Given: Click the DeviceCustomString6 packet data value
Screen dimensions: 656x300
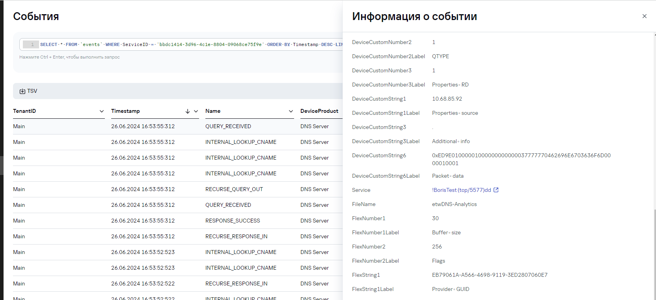Looking at the screenshot, I should tap(521, 159).
